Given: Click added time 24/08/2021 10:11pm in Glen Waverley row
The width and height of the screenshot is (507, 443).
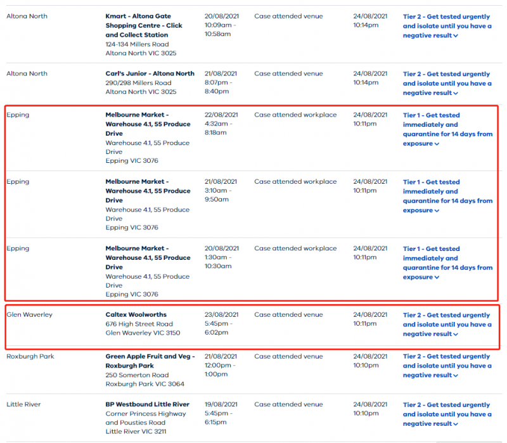Looking at the screenshot, I should pyautogui.click(x=370, y=319).
